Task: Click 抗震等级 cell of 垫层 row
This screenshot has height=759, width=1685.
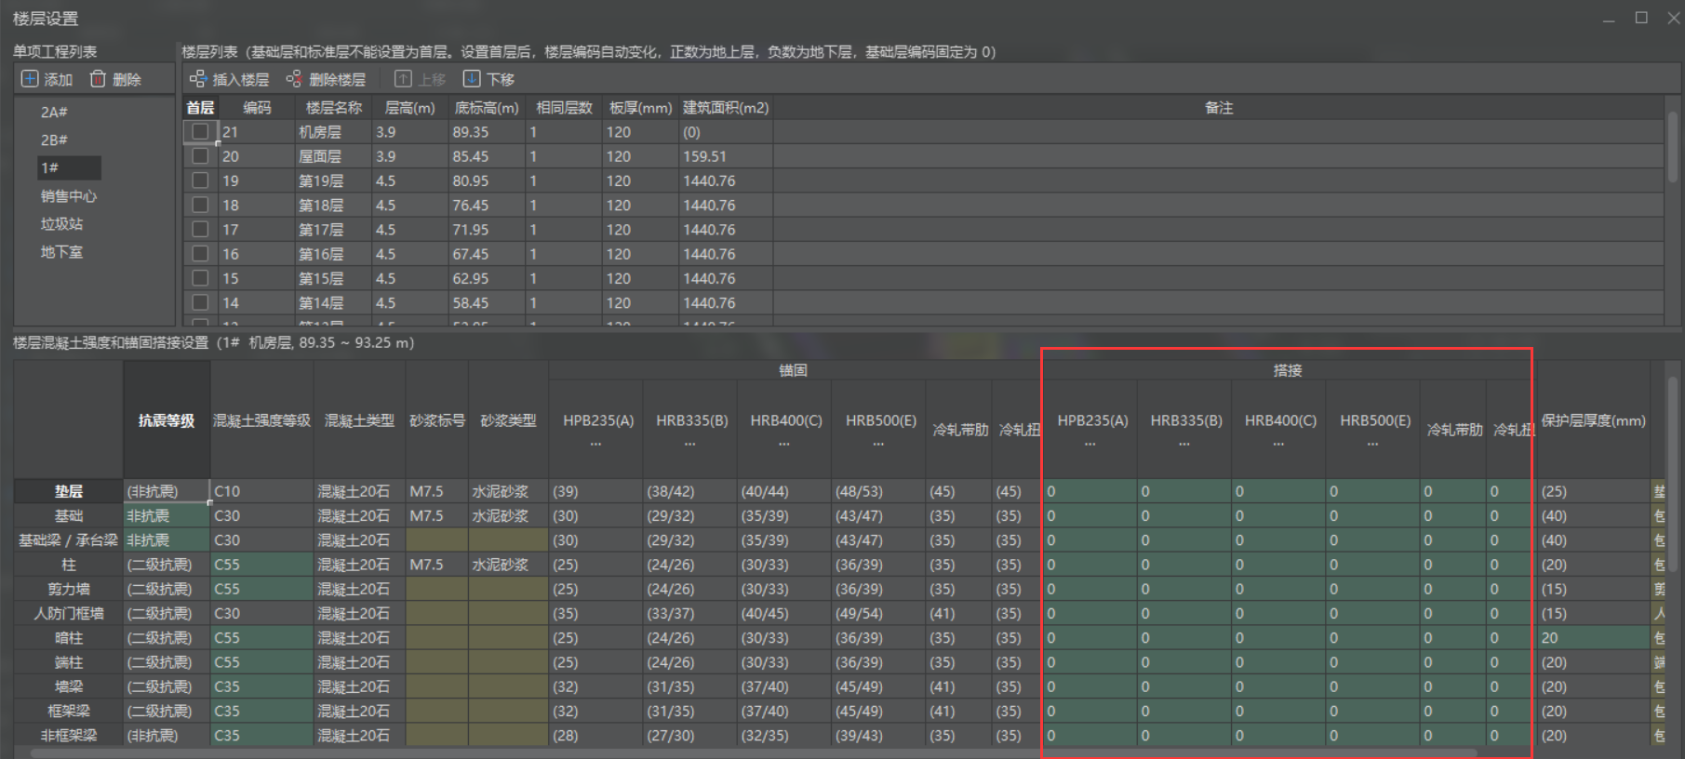Action: (x=167, y=491)
